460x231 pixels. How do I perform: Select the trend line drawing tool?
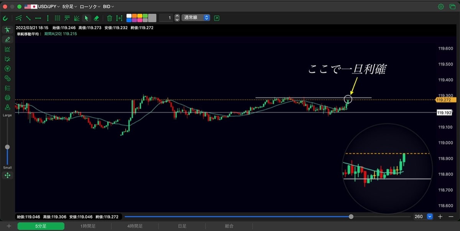[x=28, y=18]
